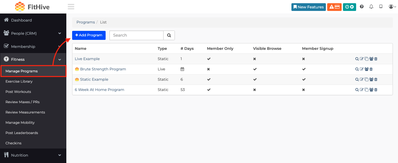Screen dimensions: 398x163
Task: Focus the program Search field
Action: 137,35
